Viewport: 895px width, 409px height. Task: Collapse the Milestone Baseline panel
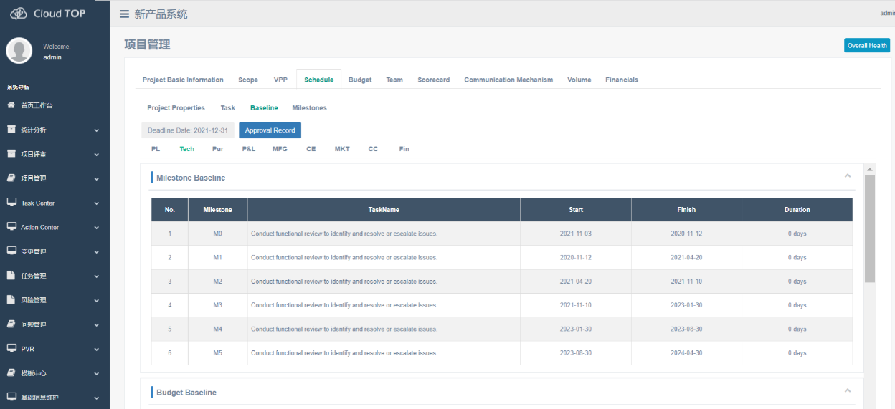(848, 176)
